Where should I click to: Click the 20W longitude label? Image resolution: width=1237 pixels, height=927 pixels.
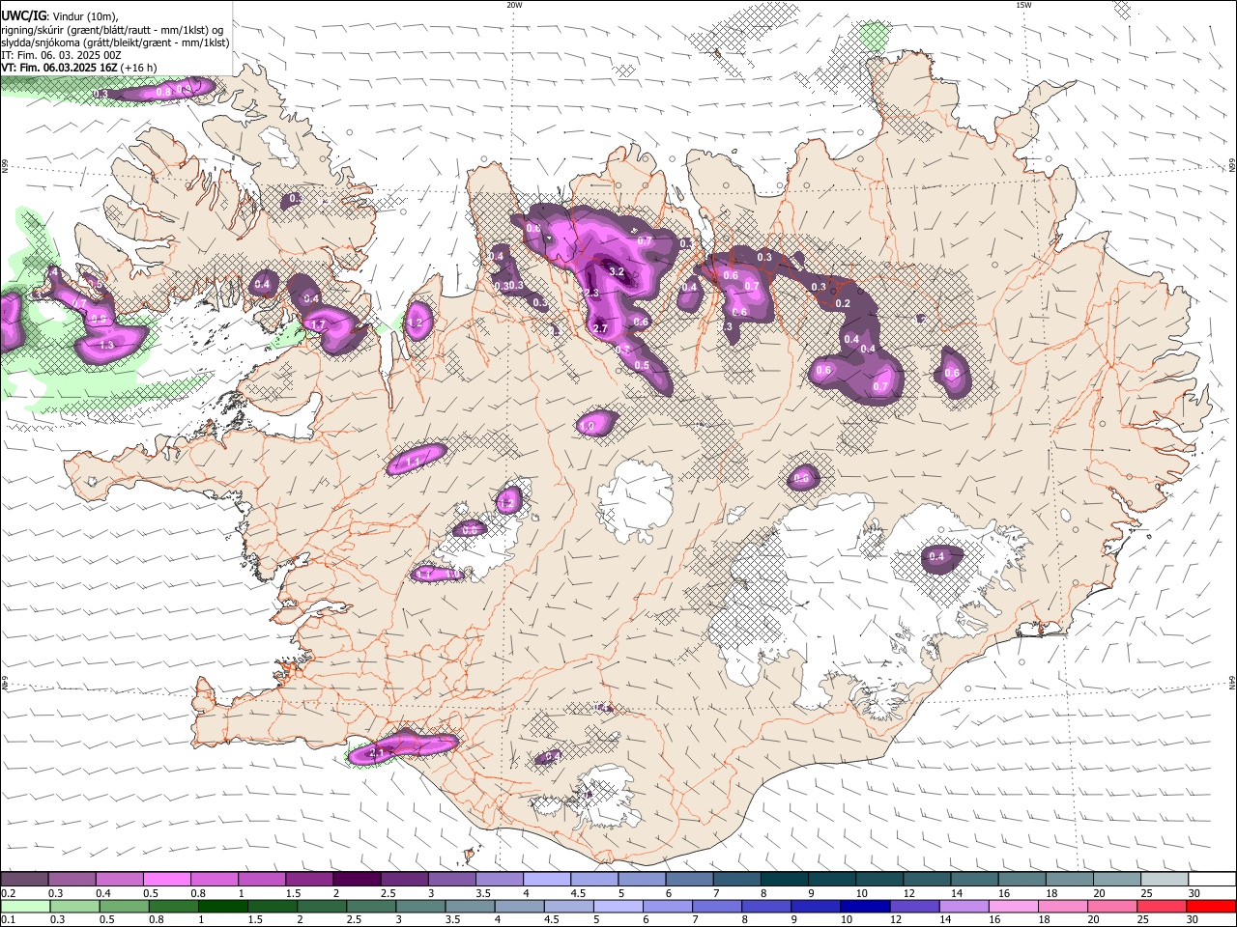pos(514,5)
